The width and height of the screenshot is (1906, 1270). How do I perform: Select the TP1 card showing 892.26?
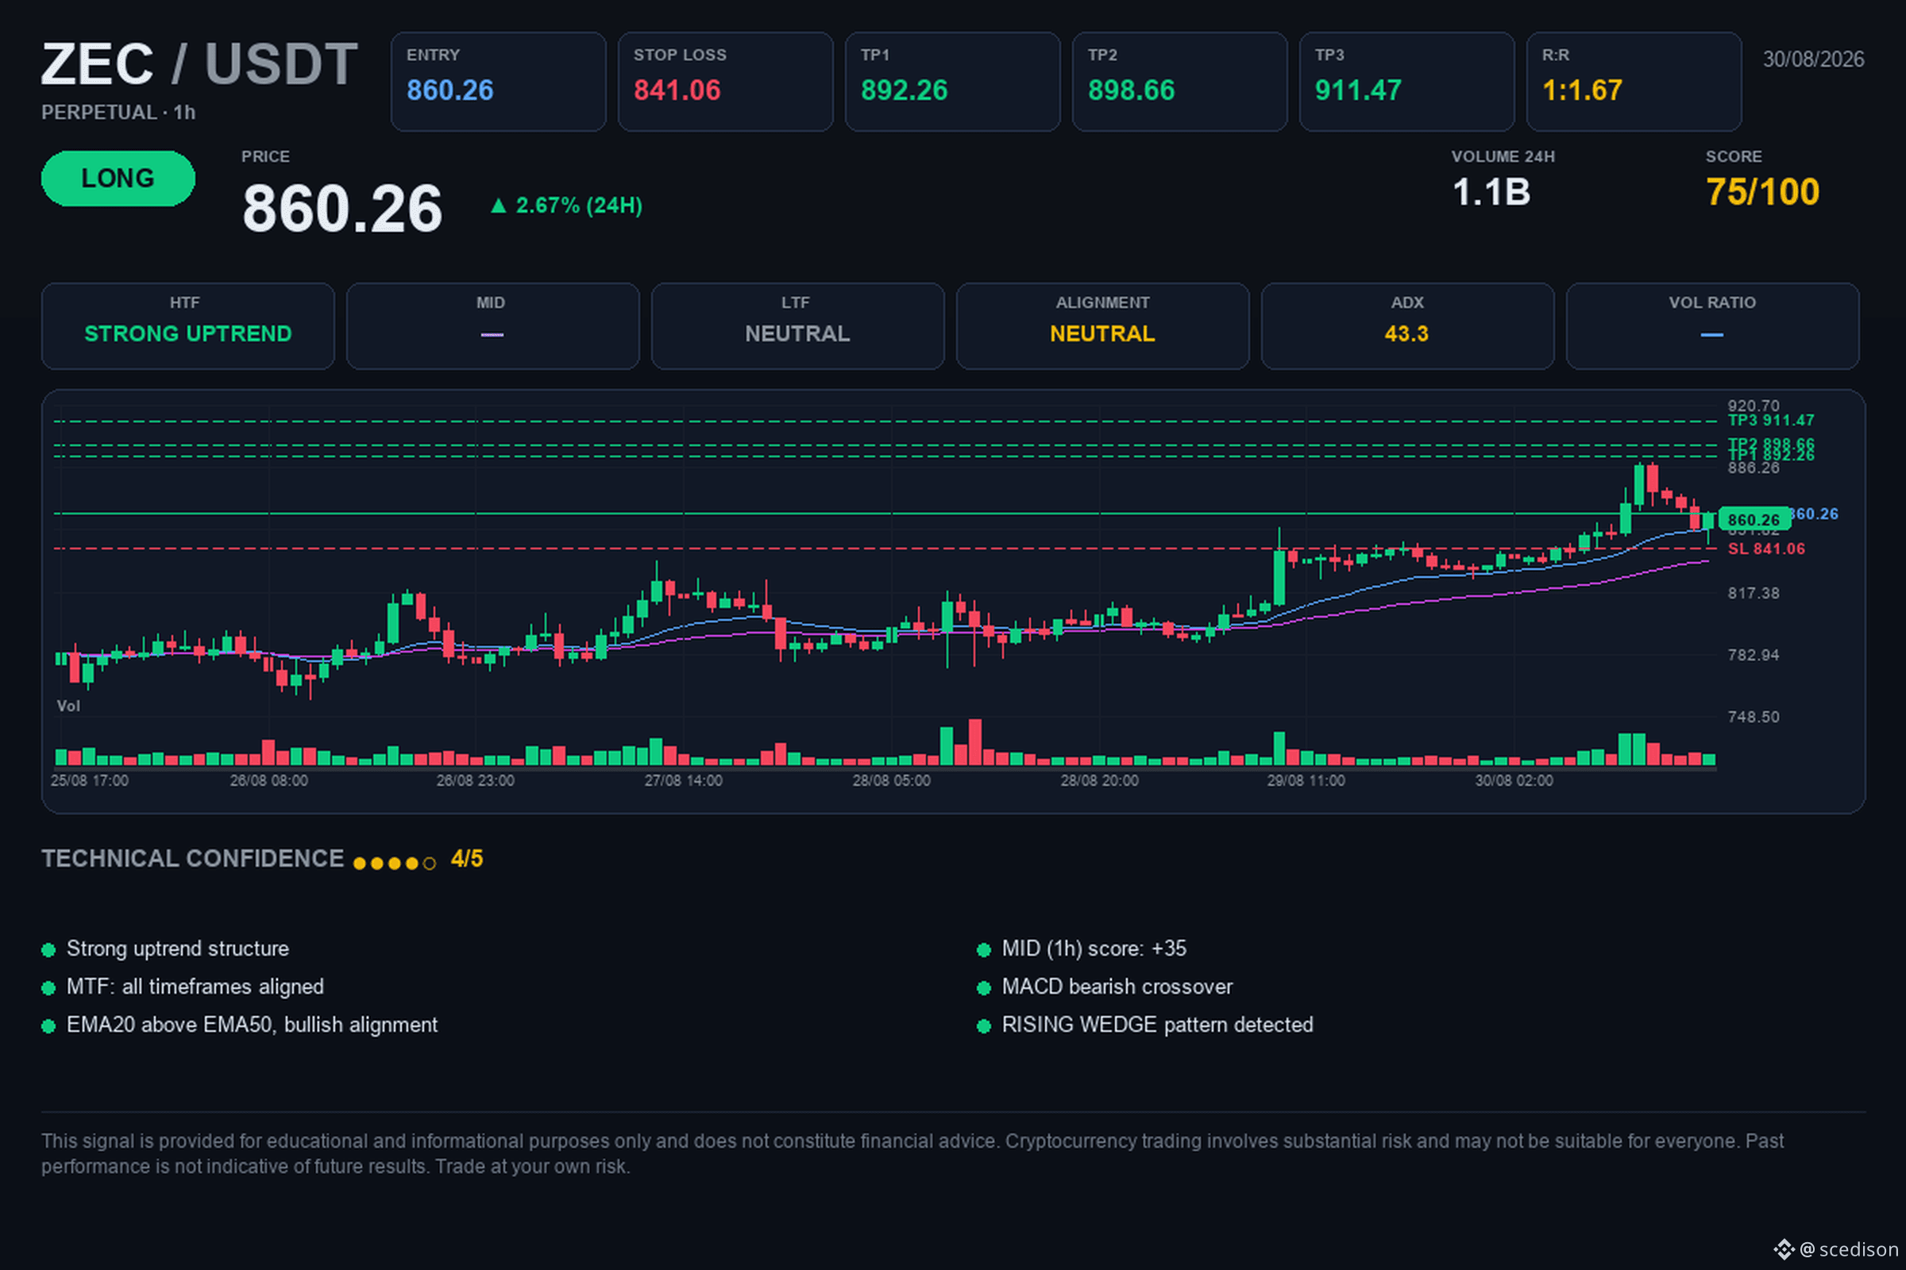point(952,82)
